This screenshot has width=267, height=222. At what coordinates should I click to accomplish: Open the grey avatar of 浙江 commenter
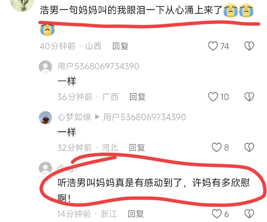[x=45, y=168]
